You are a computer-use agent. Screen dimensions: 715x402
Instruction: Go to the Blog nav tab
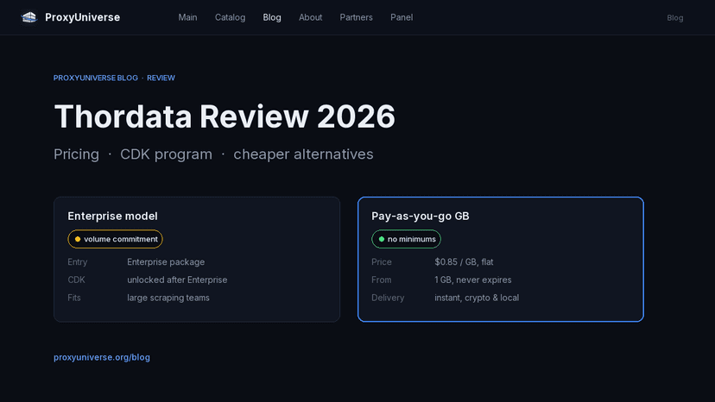point(272,17)
